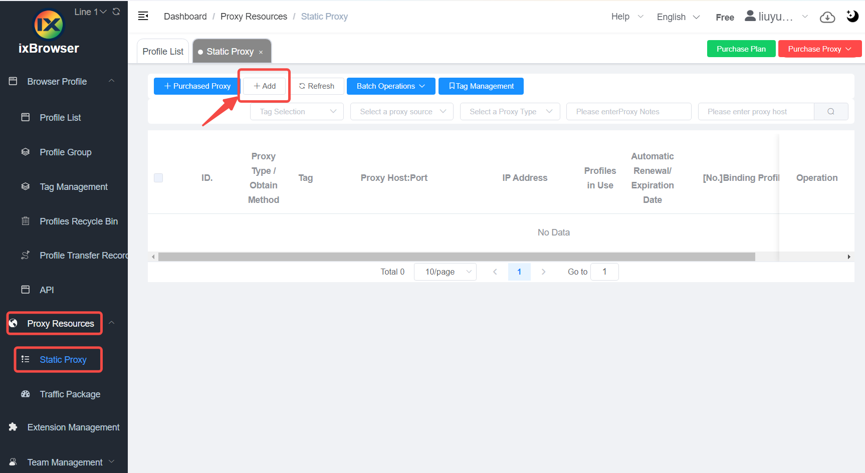The height and width of the screenshot is (473, 865).
Task: Open the Help dropdown menu
Action: [x=627, y=17]
